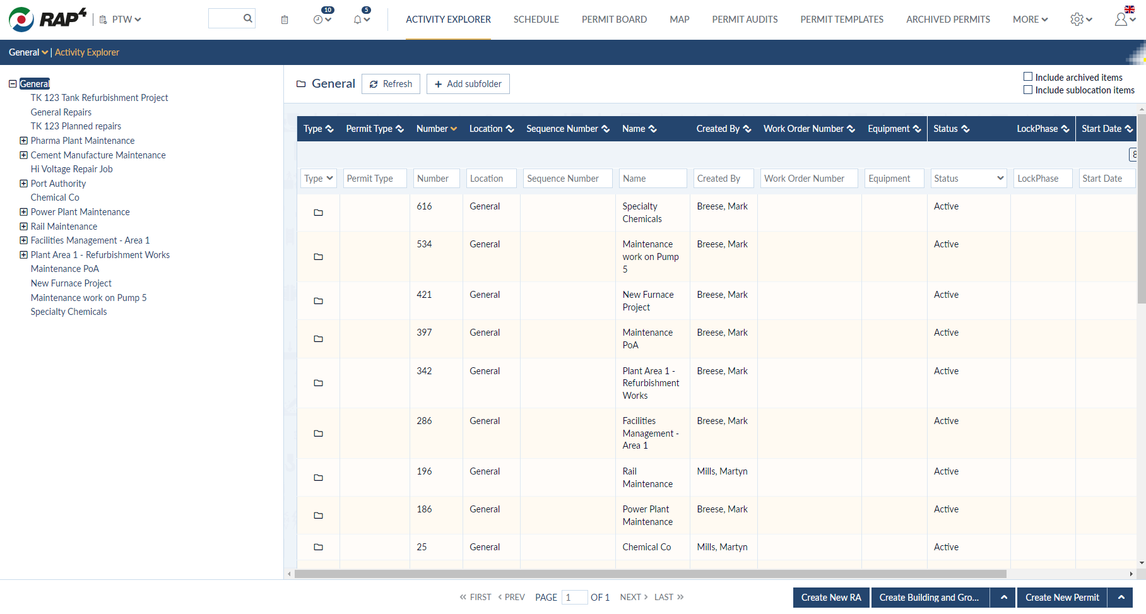Open the user profile icon menu
Screen dimensions: 1146x614
[x=1121, y=20]
